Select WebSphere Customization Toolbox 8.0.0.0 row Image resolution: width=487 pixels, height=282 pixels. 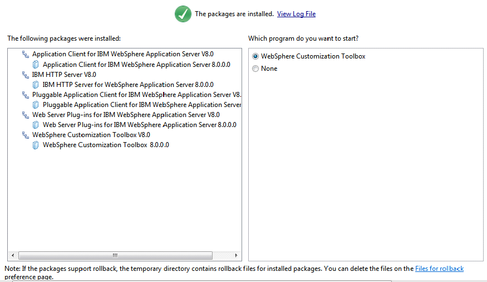106,145
